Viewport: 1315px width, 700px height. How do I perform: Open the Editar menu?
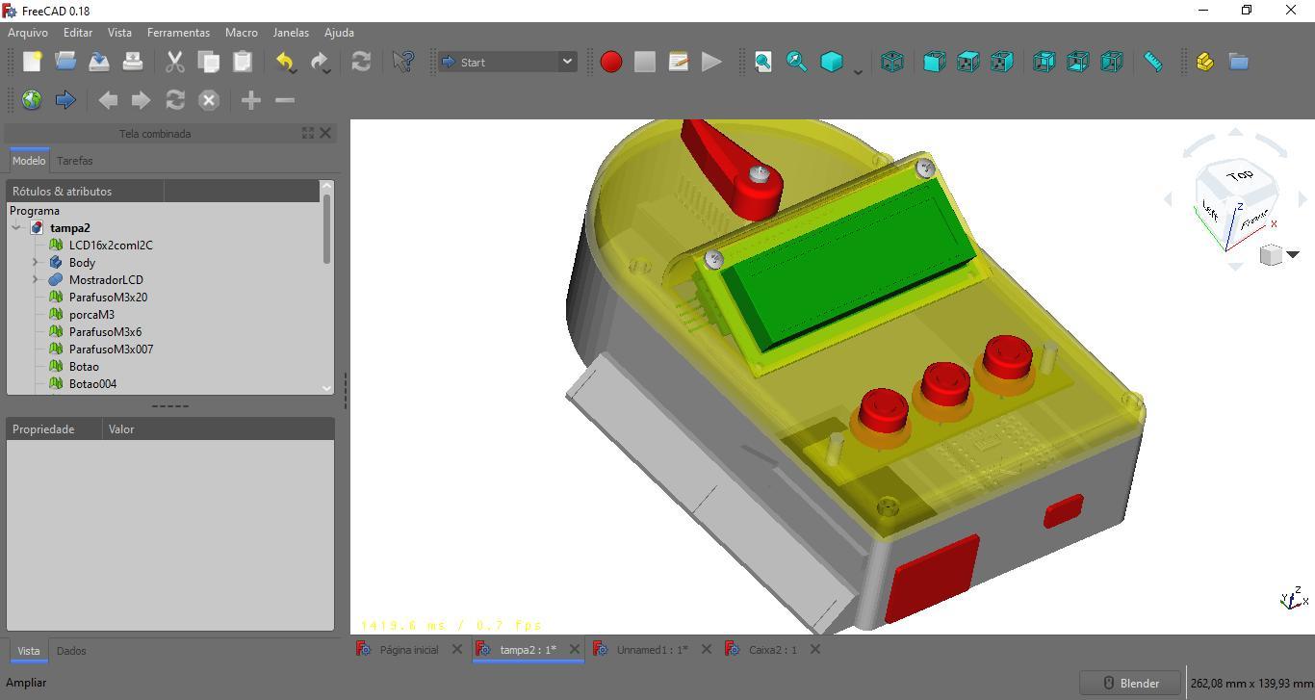pos(78,33)
